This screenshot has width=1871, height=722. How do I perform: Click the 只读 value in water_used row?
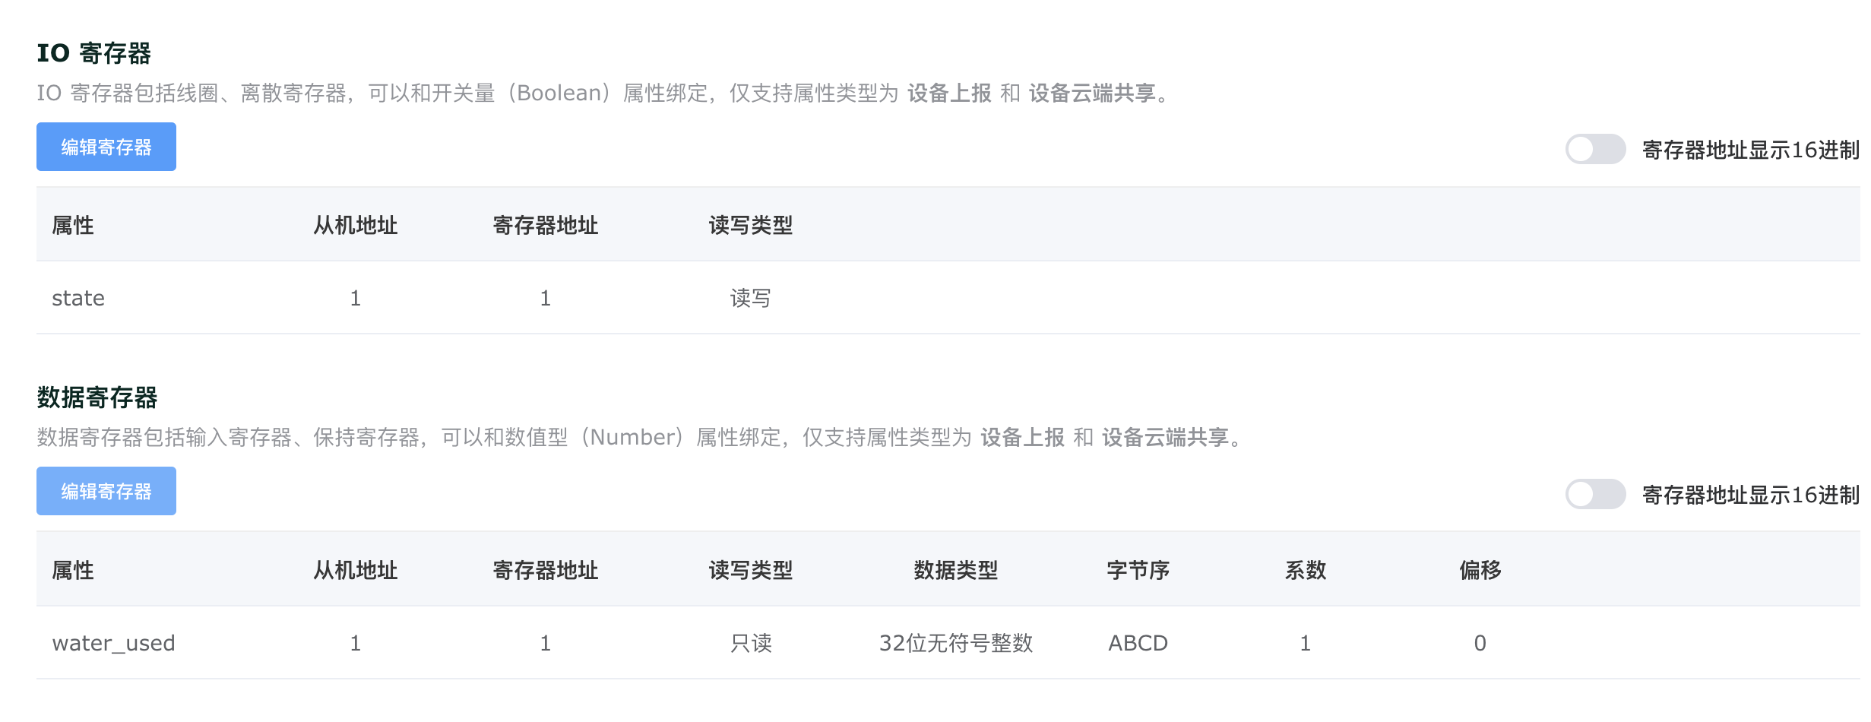pos(751,642)
